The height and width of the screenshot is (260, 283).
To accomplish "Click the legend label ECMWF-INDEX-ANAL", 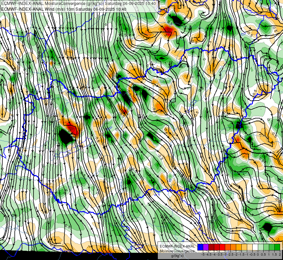I will click(x=177, y=246).
